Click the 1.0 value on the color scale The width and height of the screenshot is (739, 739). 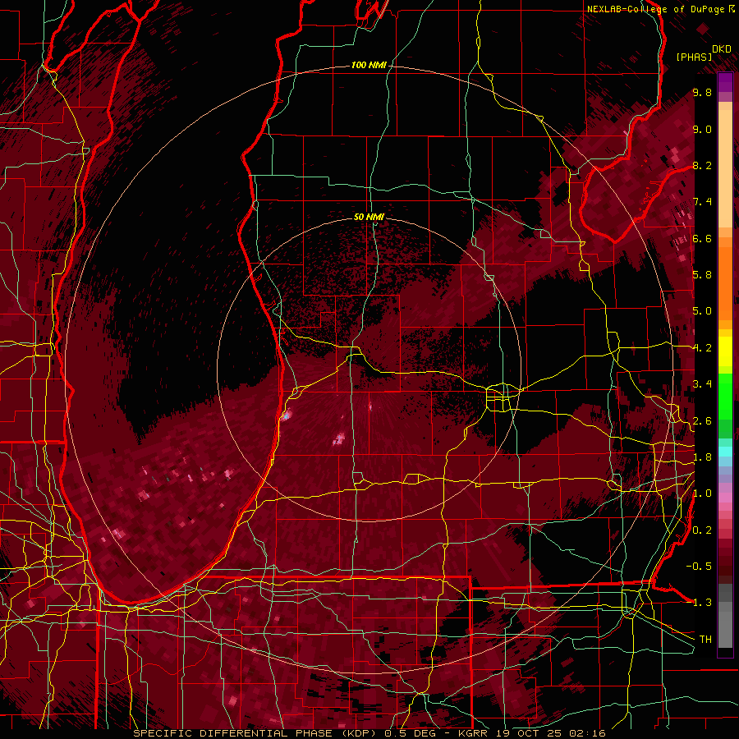click(x=702, y=493)
